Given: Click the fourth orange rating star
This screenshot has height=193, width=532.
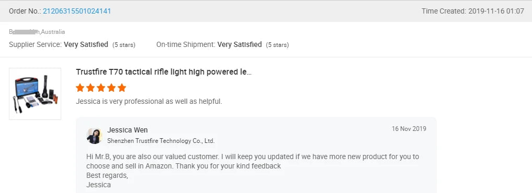Looking at the screenshot, I should click(111, 88).
